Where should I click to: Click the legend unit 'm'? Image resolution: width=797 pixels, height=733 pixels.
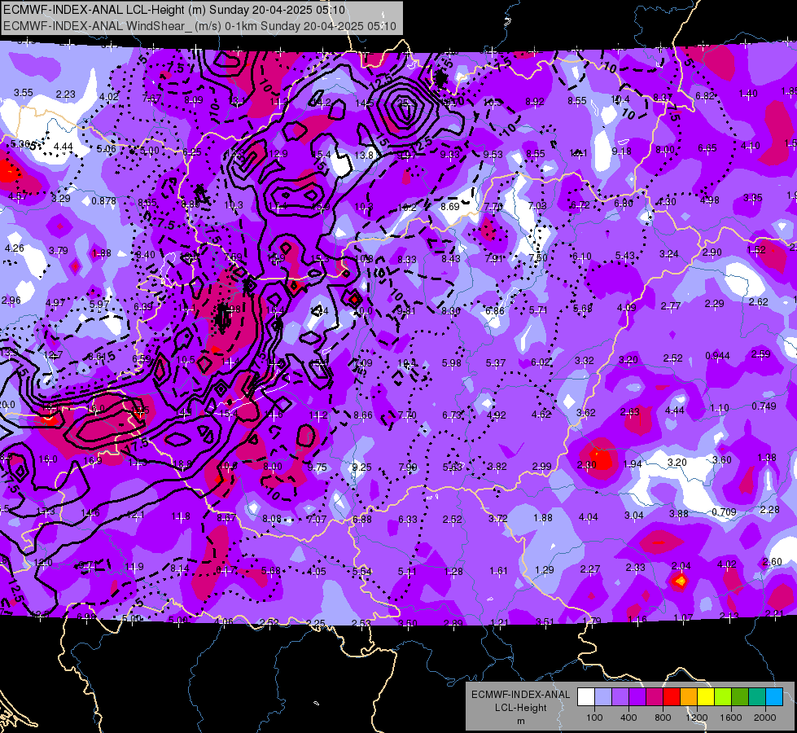(x=520, y=722)
